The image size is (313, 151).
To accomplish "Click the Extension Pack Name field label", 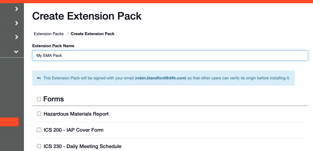I will [x=53, y=46].
